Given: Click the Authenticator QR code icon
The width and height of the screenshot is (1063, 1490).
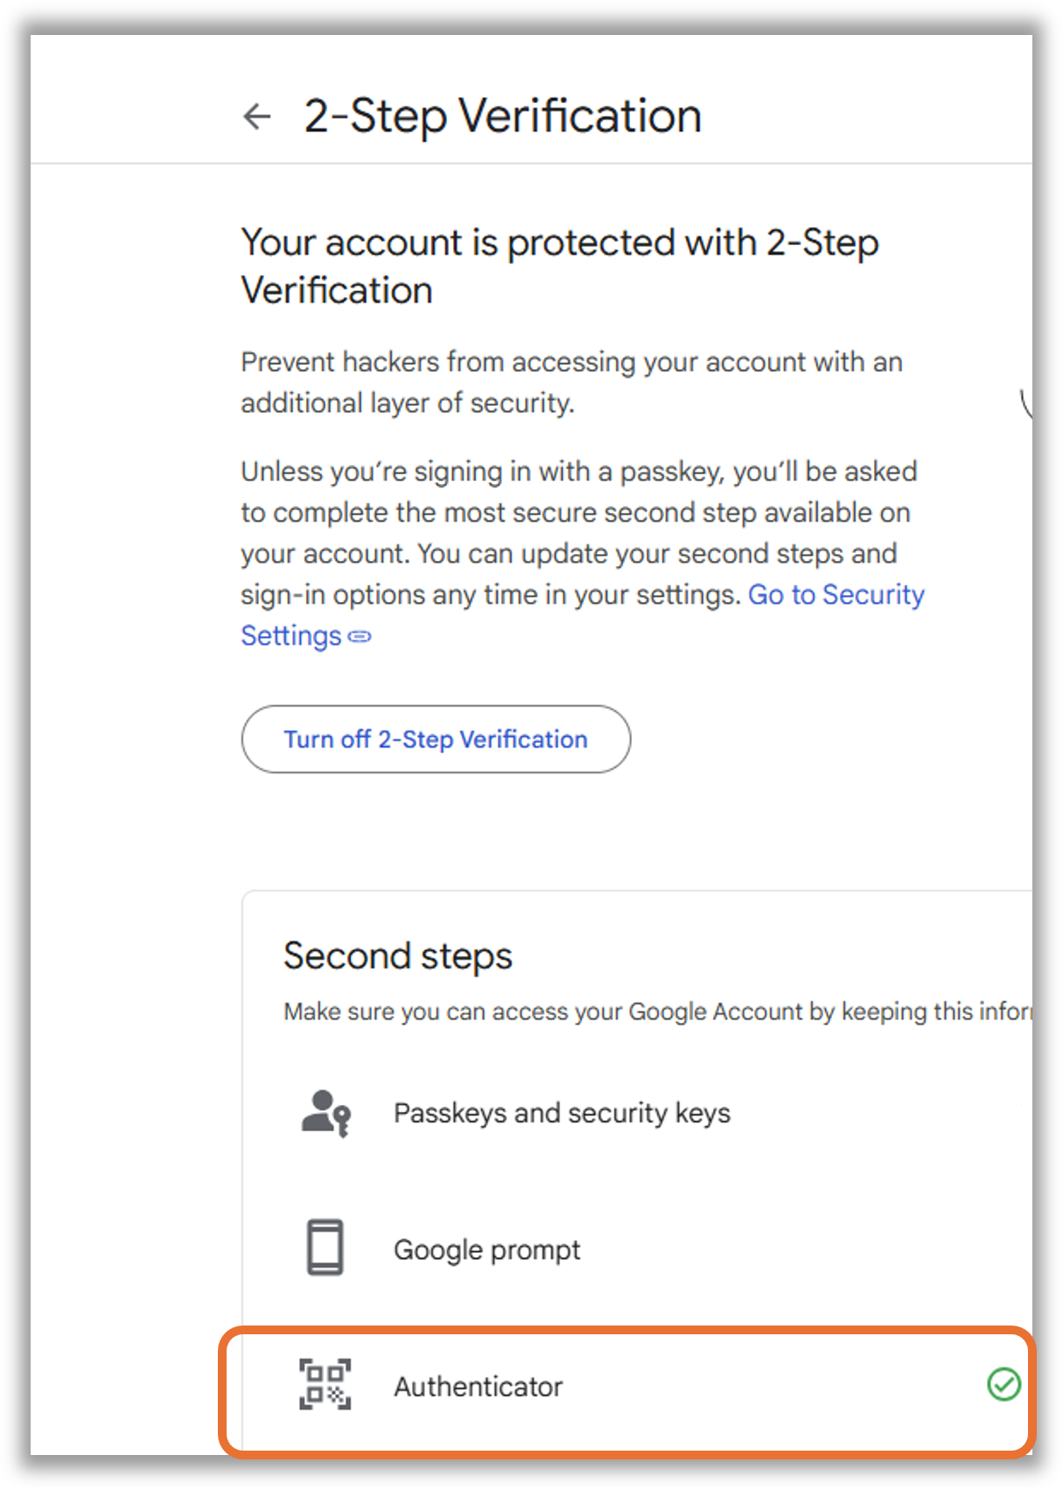Looking at the screenshot, I should pyautogui.click(x=325, y=1385).
